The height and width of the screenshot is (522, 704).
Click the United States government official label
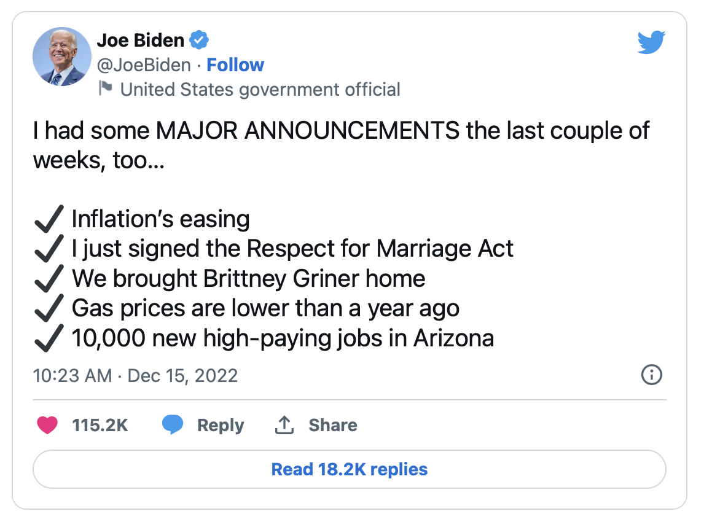[260, 89]
